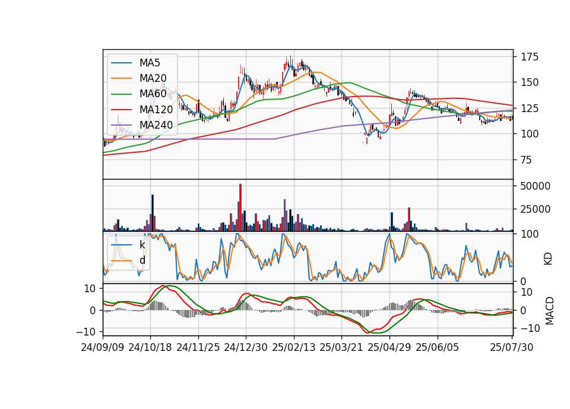Click the MA240 legend label
570x409 pixels.
click(156, 125)
